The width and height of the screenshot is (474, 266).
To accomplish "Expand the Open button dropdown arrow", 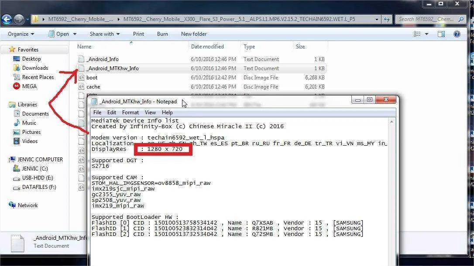I will click(x=75, y=34).
